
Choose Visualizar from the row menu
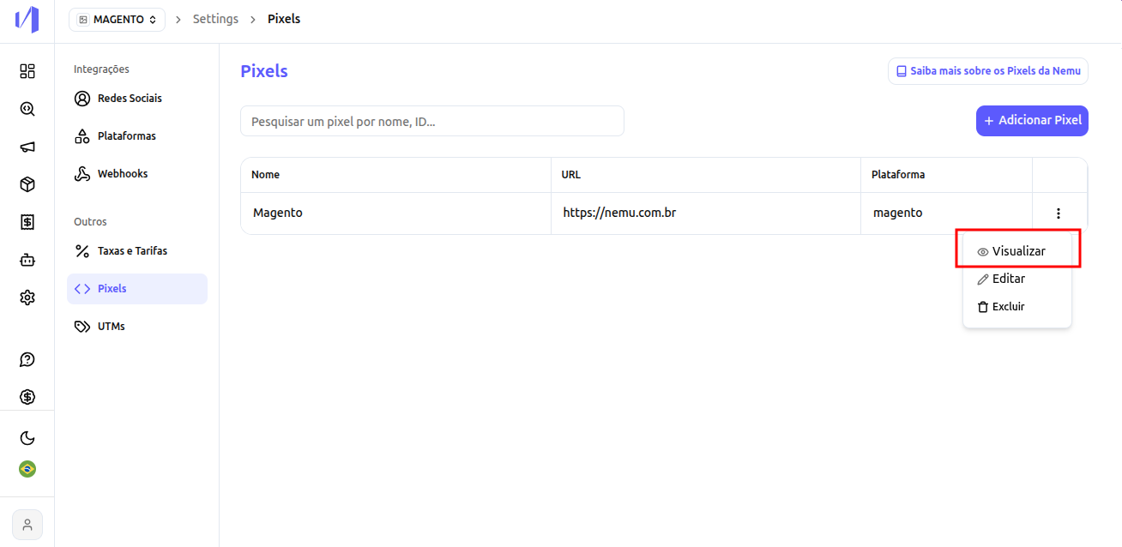pos(1017,251)
